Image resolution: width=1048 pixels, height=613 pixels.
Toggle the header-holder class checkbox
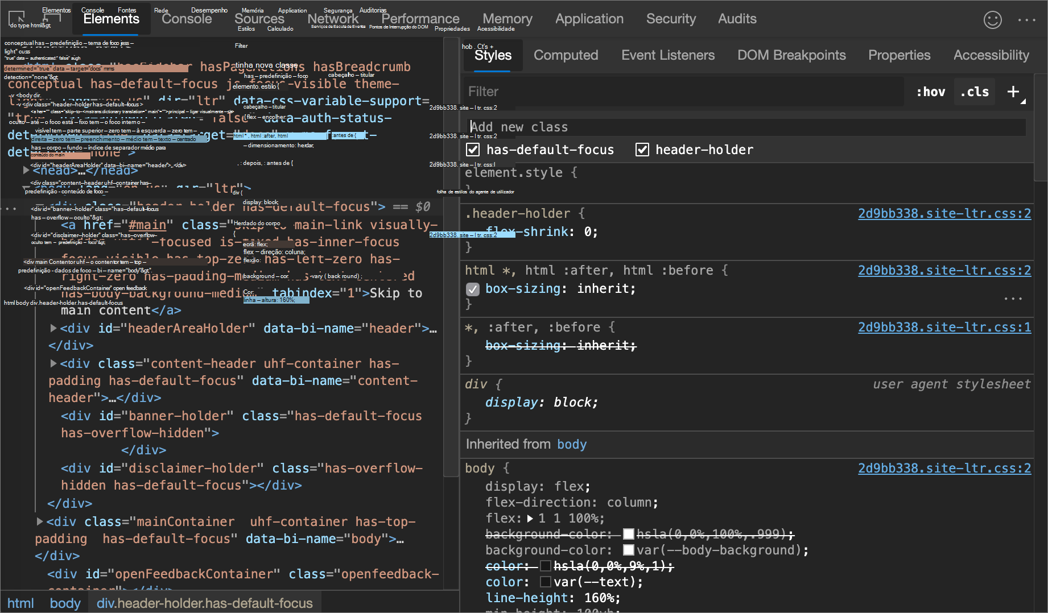point(642,150)
